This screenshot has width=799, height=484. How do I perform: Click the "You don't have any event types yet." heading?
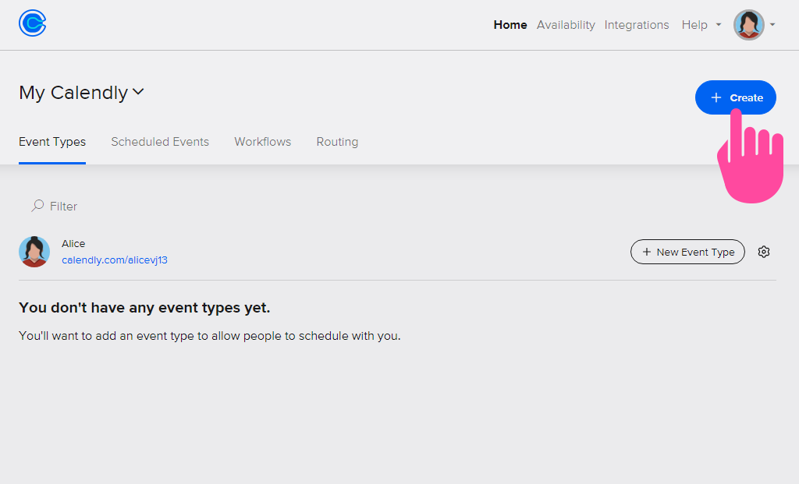pos(144,308)
